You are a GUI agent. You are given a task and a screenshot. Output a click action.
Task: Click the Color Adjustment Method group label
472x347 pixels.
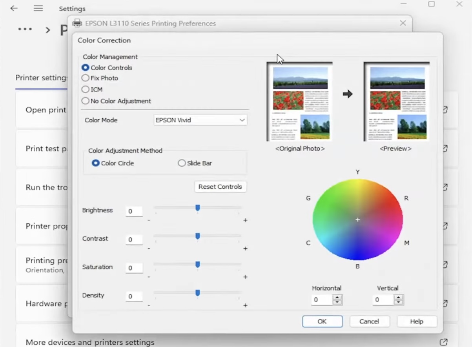pos(125,151)
